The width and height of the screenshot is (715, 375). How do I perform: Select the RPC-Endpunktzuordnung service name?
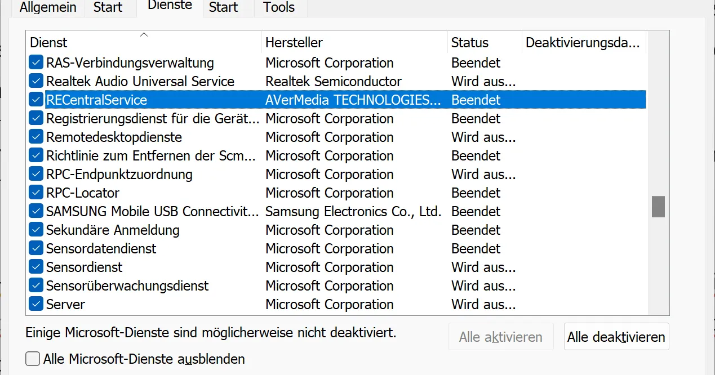click(x=119, y=174)
